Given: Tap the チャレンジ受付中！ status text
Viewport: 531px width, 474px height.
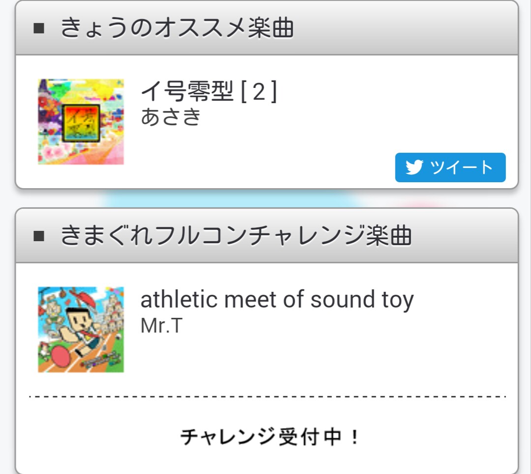Looking at the screenshot, I should 270,437.
